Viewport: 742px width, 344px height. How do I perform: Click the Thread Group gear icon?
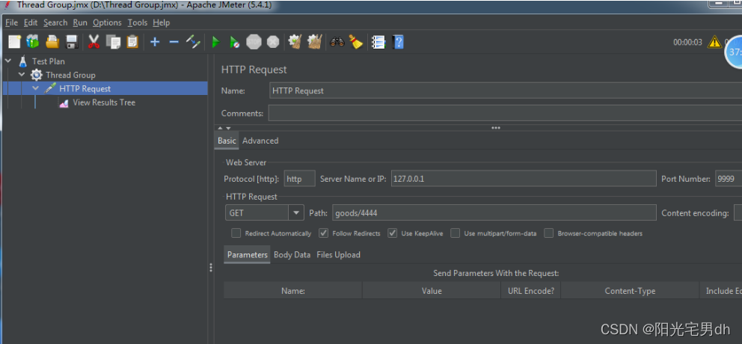coord(37,75)
